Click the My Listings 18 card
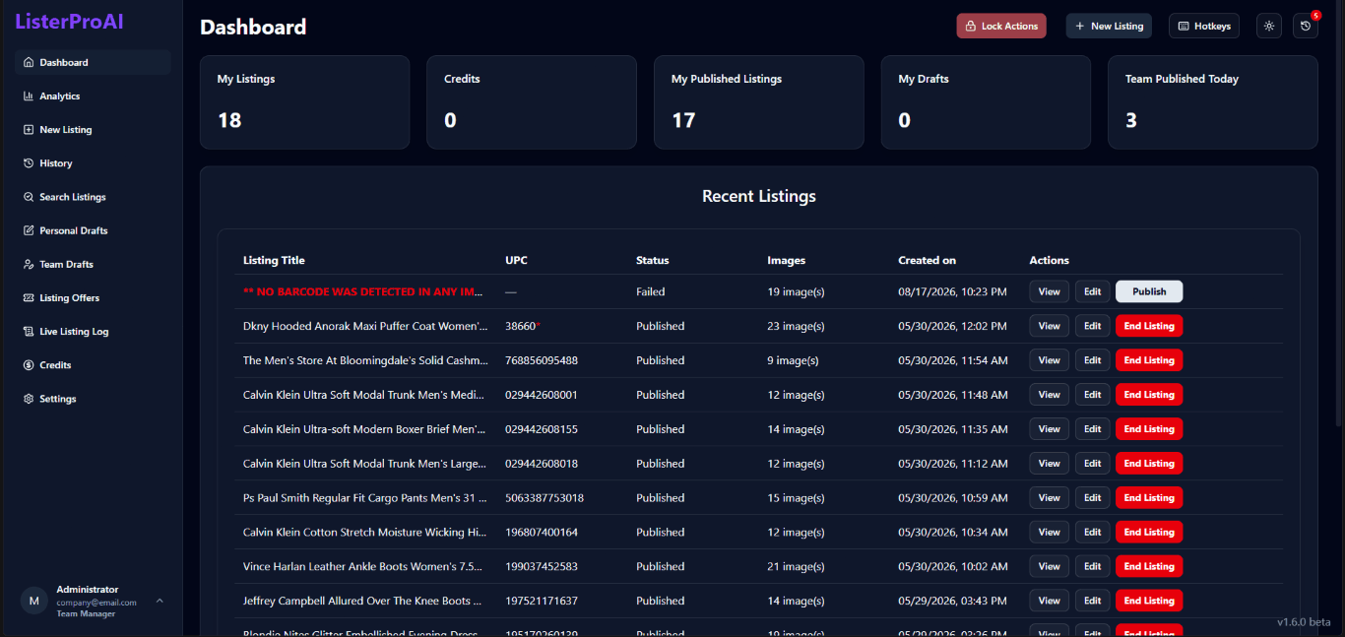Screen dimensions: 1345x637 click(x=304, y=102)
